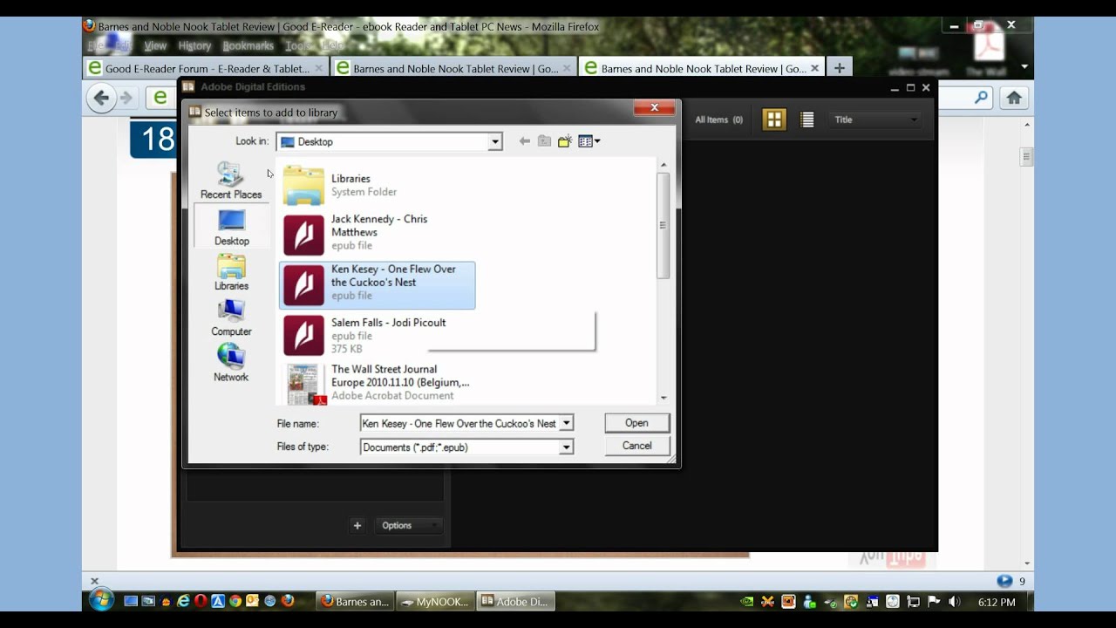Screen dimensions: 1116x628
Task: Open the bookshelf Options dropdown
Action: [x=408, y=525]
